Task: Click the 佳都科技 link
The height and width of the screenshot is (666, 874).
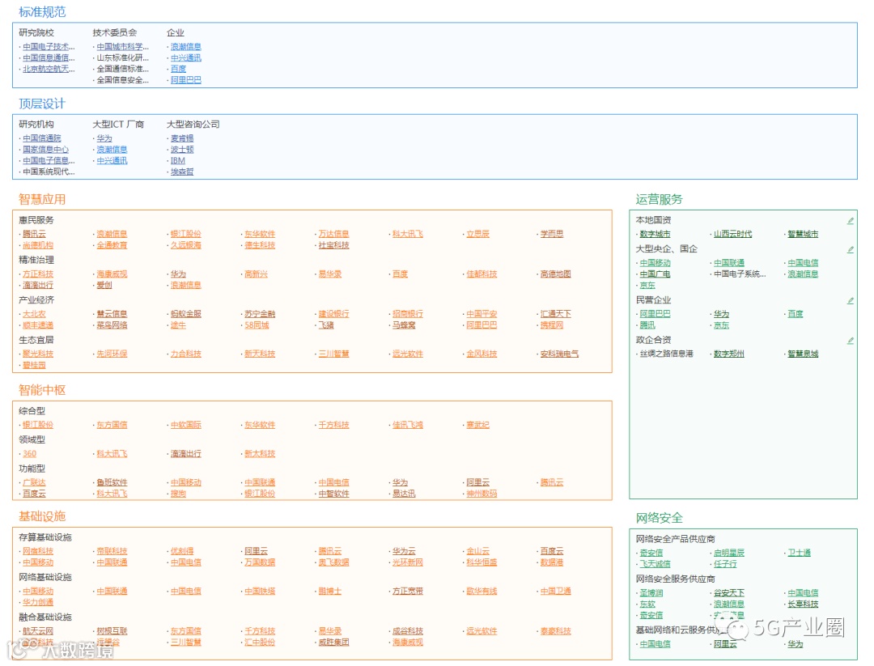Action: 482,274
